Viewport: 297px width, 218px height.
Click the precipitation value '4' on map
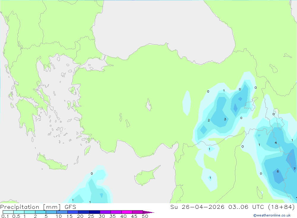coord(276,143)
